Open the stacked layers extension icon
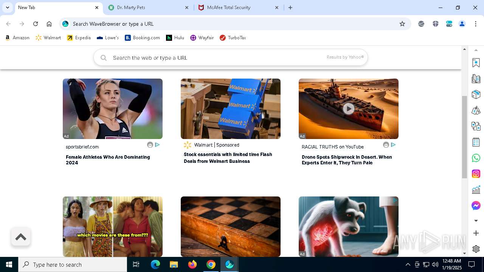 point(421,24)
